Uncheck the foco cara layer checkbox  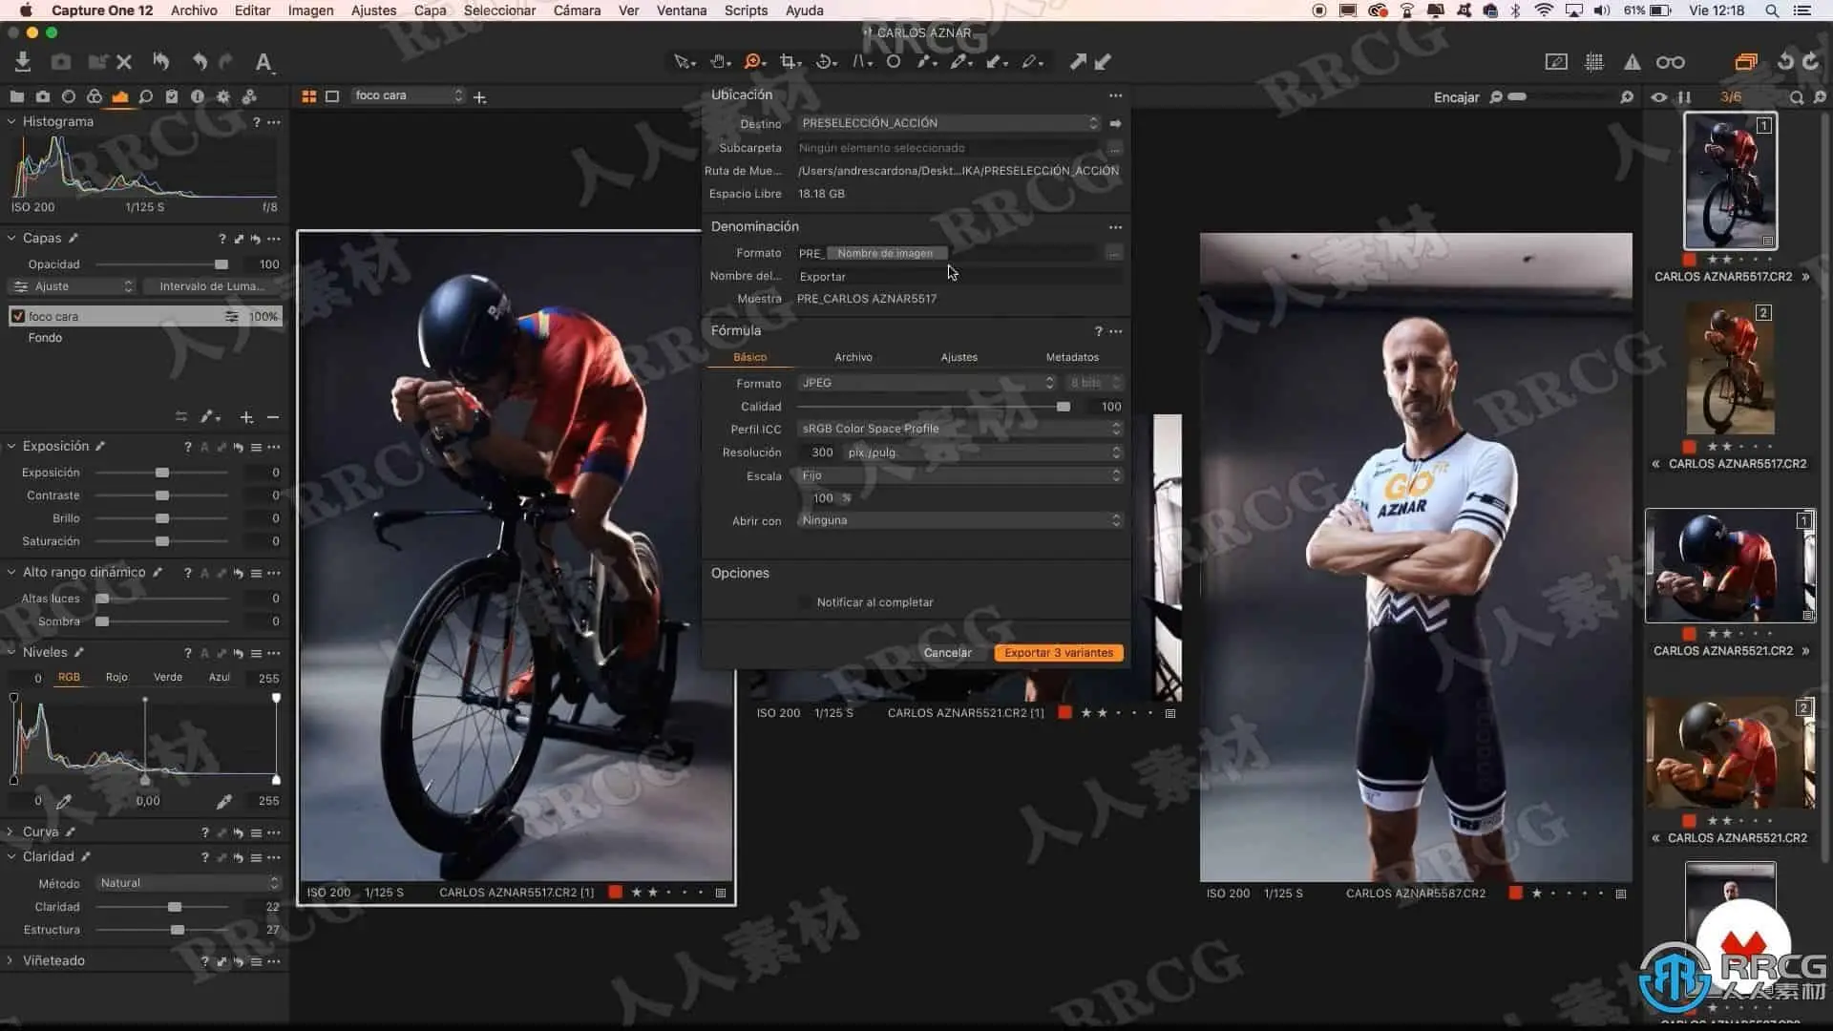17,316
